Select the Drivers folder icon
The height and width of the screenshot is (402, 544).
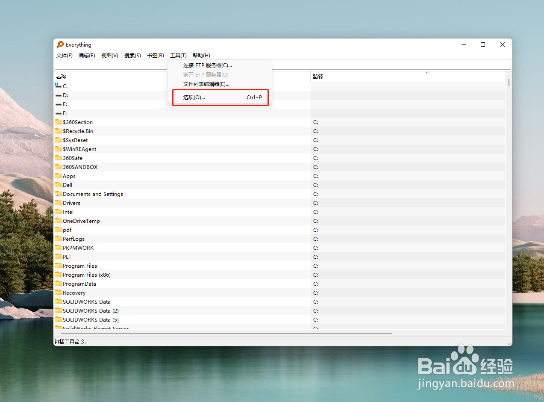point(59,203)
